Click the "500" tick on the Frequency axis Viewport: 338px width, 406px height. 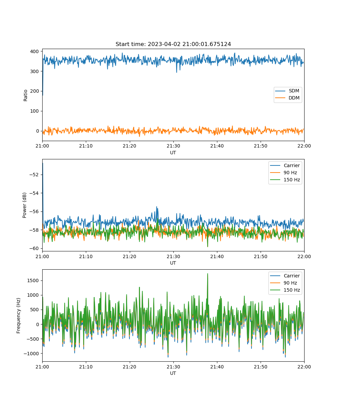(35, 310)
